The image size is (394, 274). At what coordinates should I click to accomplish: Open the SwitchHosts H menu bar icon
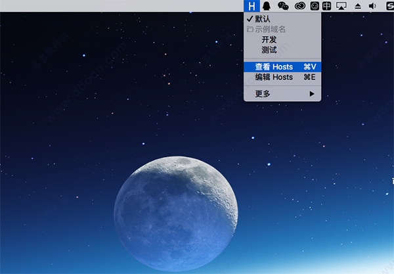click(x=252, y=6)
